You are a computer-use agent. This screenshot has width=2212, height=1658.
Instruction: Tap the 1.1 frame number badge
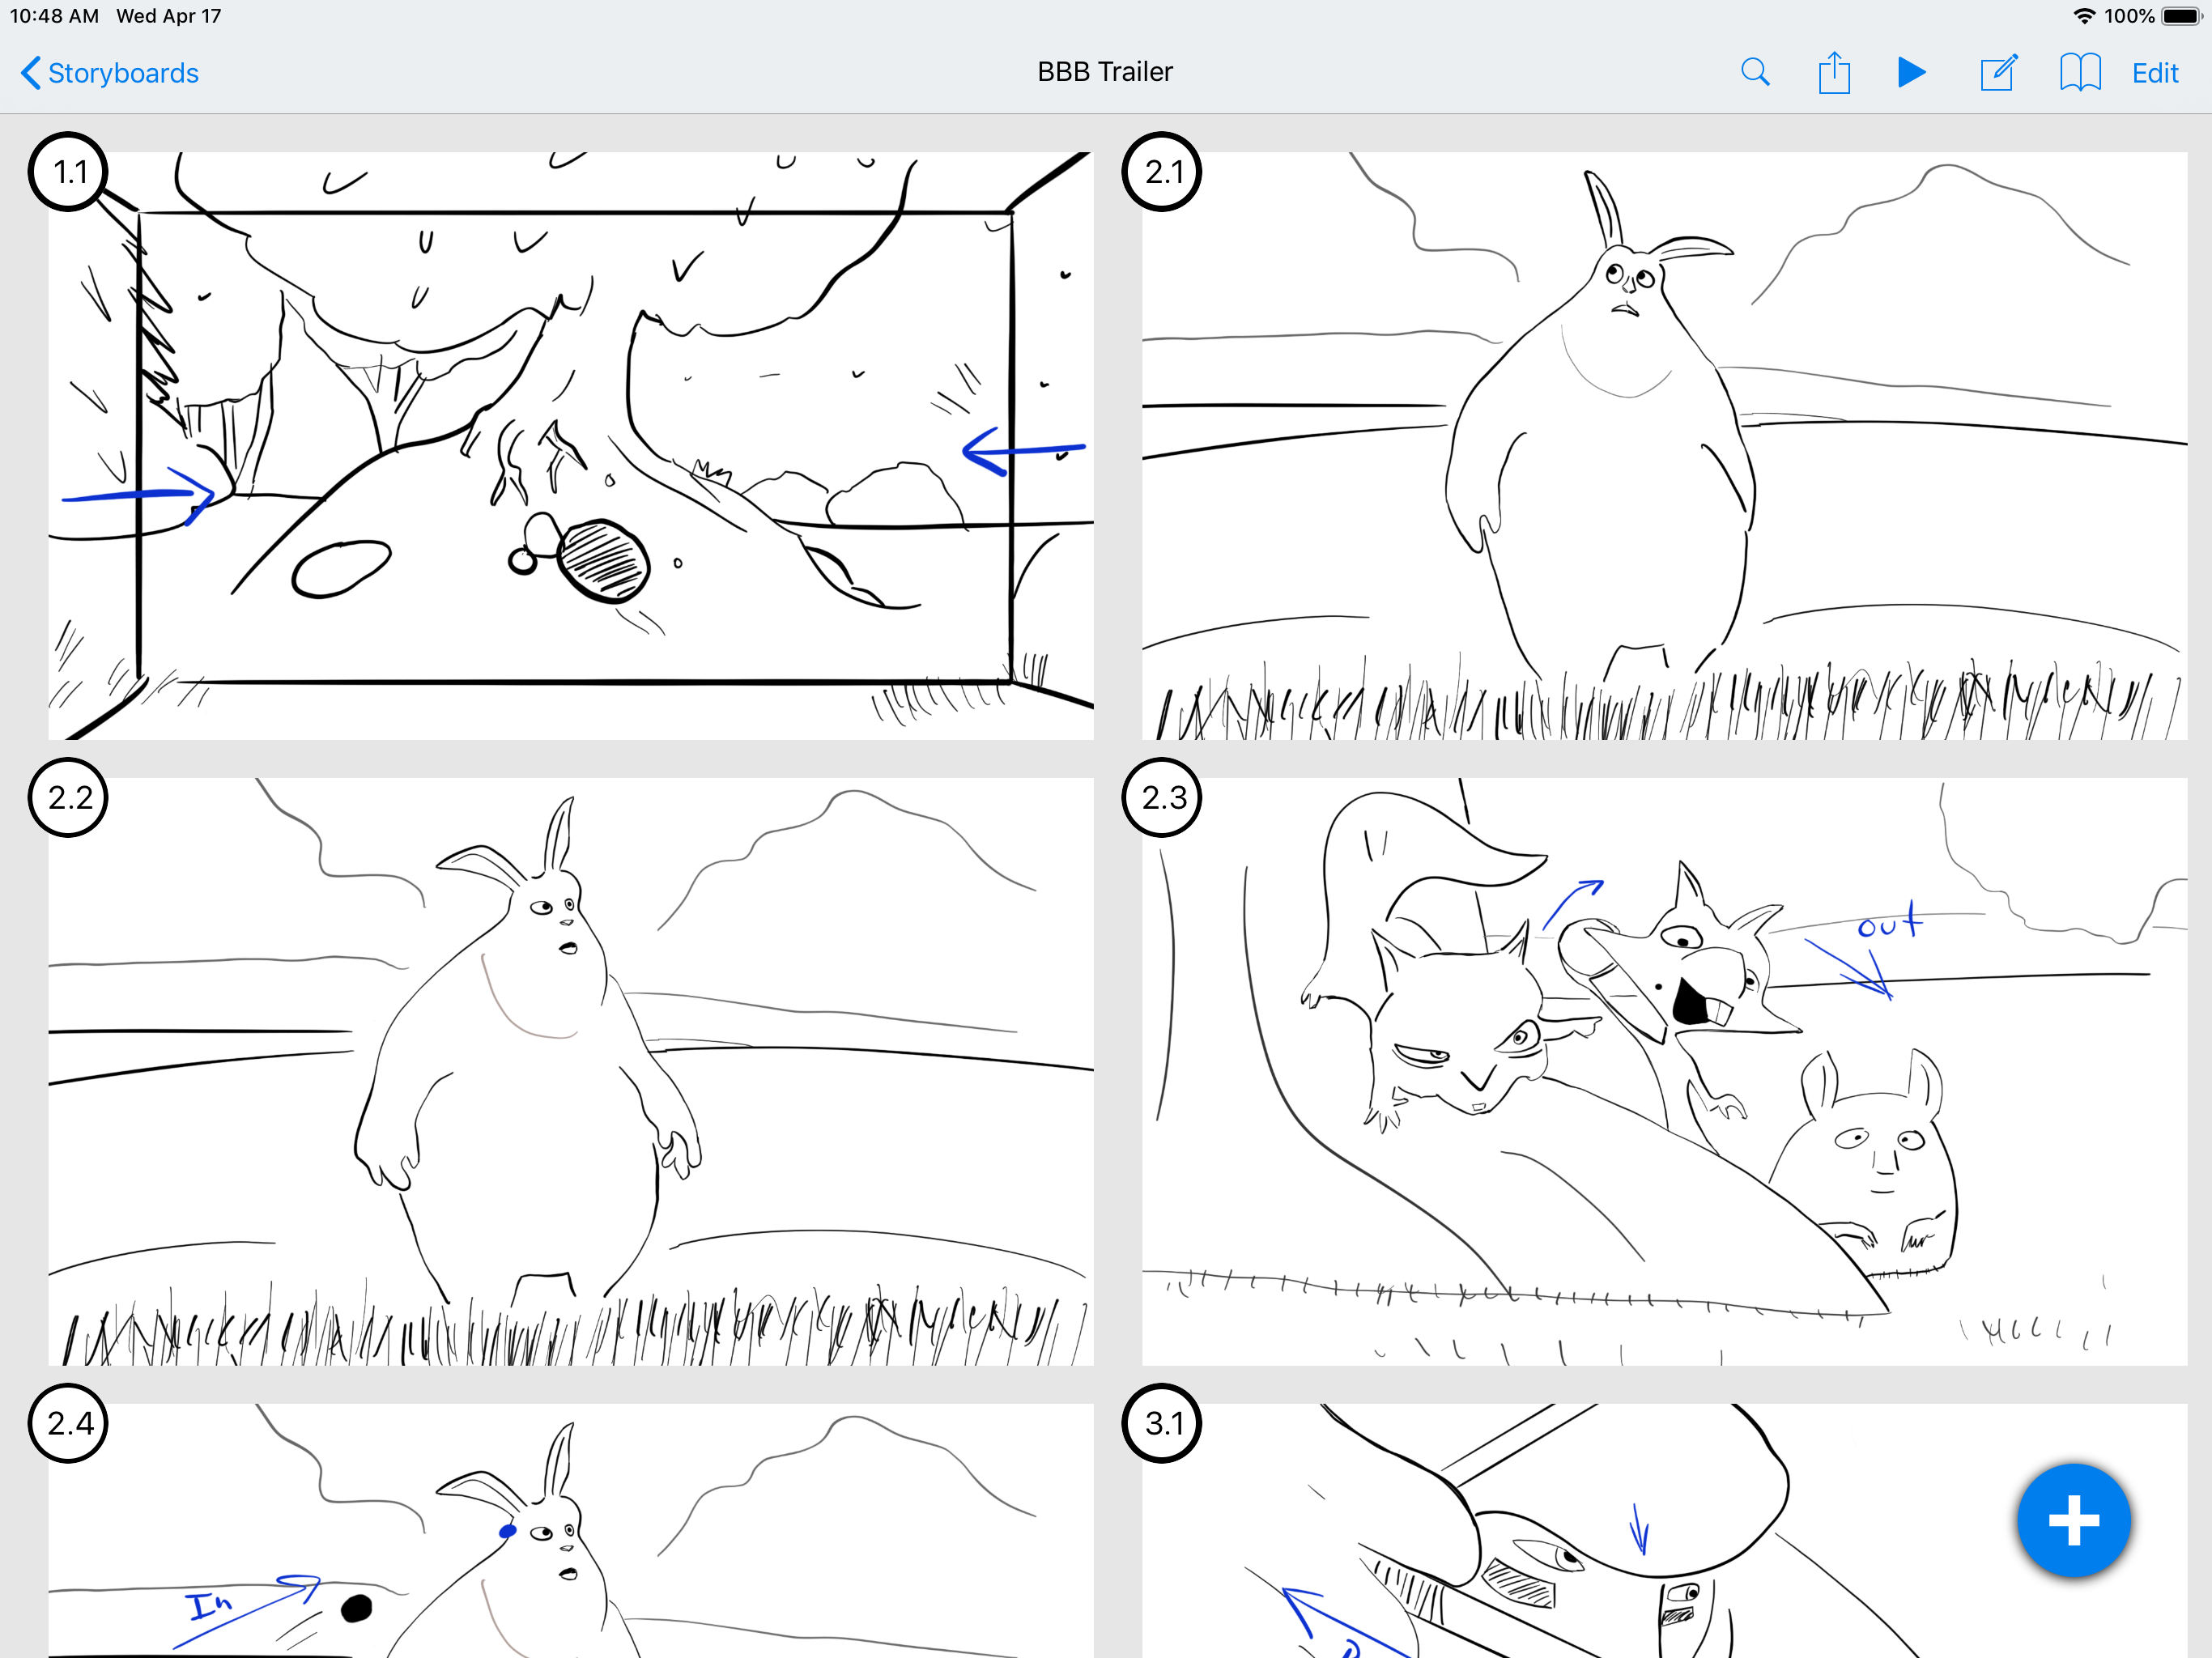coord(69,172)
